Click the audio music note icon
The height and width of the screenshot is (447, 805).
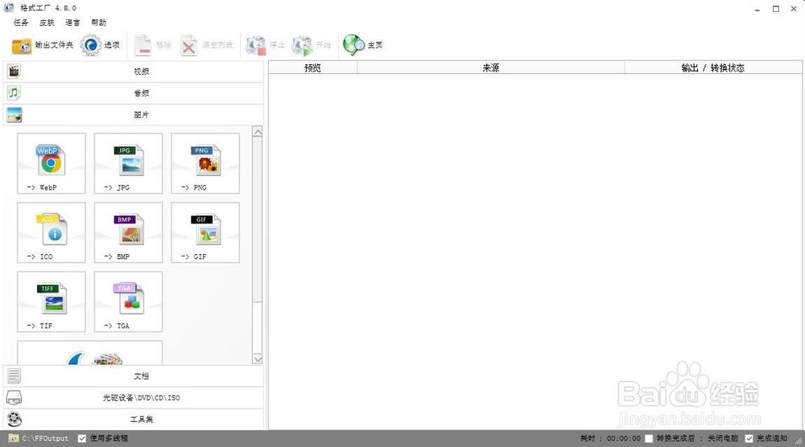[x=14, y=92]
